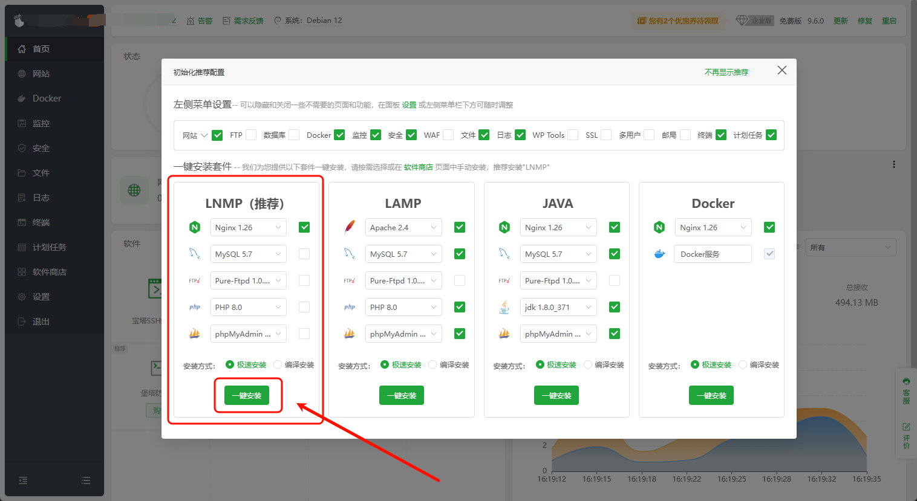This screenshot has height=501, width=917.
Task: Click the 不再显示推荐 link
Action: [726, 72]
